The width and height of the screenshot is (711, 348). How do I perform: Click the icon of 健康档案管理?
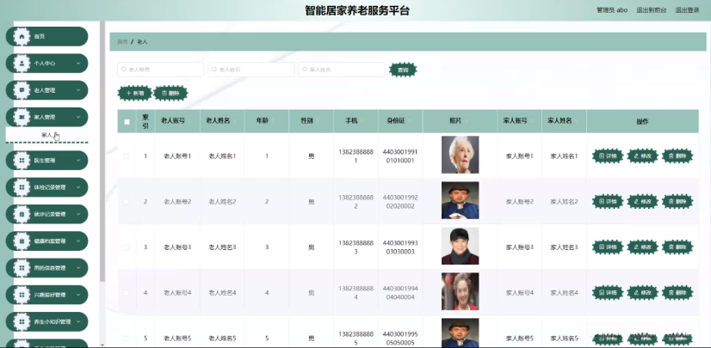(x=22, y=241)
